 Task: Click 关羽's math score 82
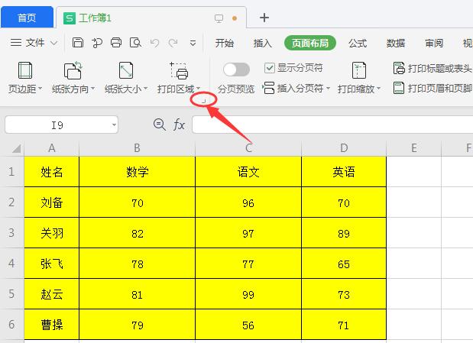138,233
